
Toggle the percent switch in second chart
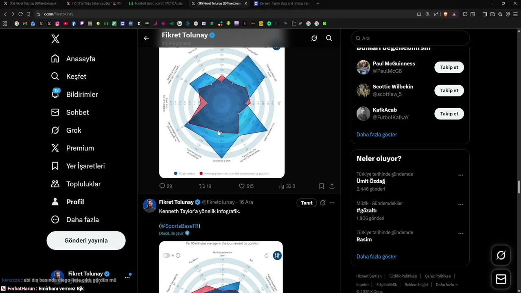166,256
